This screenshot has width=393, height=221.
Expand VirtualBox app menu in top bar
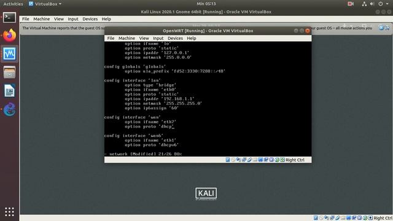point(45,4)
